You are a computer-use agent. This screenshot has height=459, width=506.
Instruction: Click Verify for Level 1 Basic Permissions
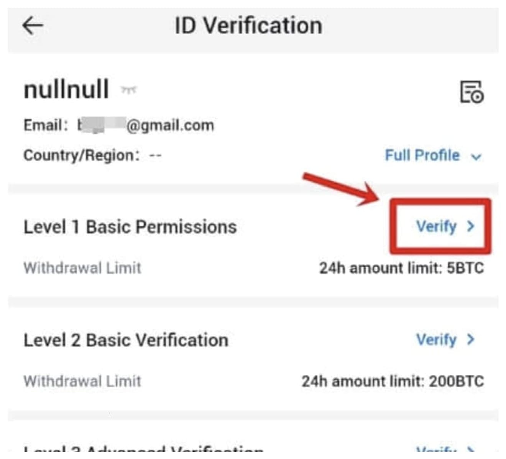[x=436, y=226]
